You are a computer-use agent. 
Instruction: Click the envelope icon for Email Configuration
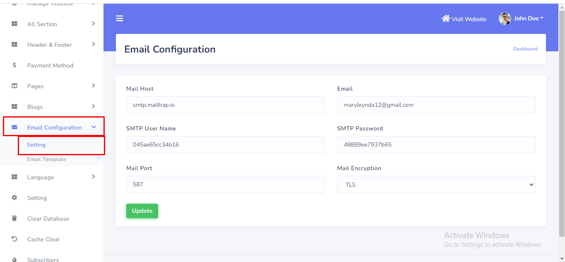(x=14, y=127)
